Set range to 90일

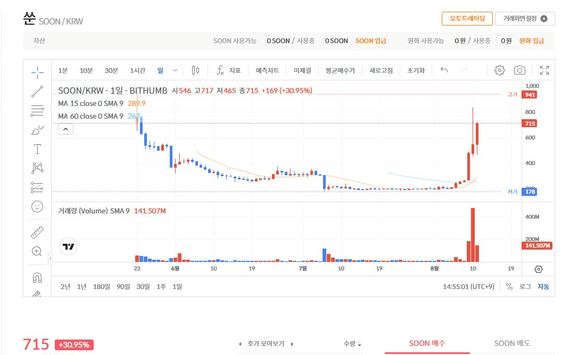pos(123,287)
